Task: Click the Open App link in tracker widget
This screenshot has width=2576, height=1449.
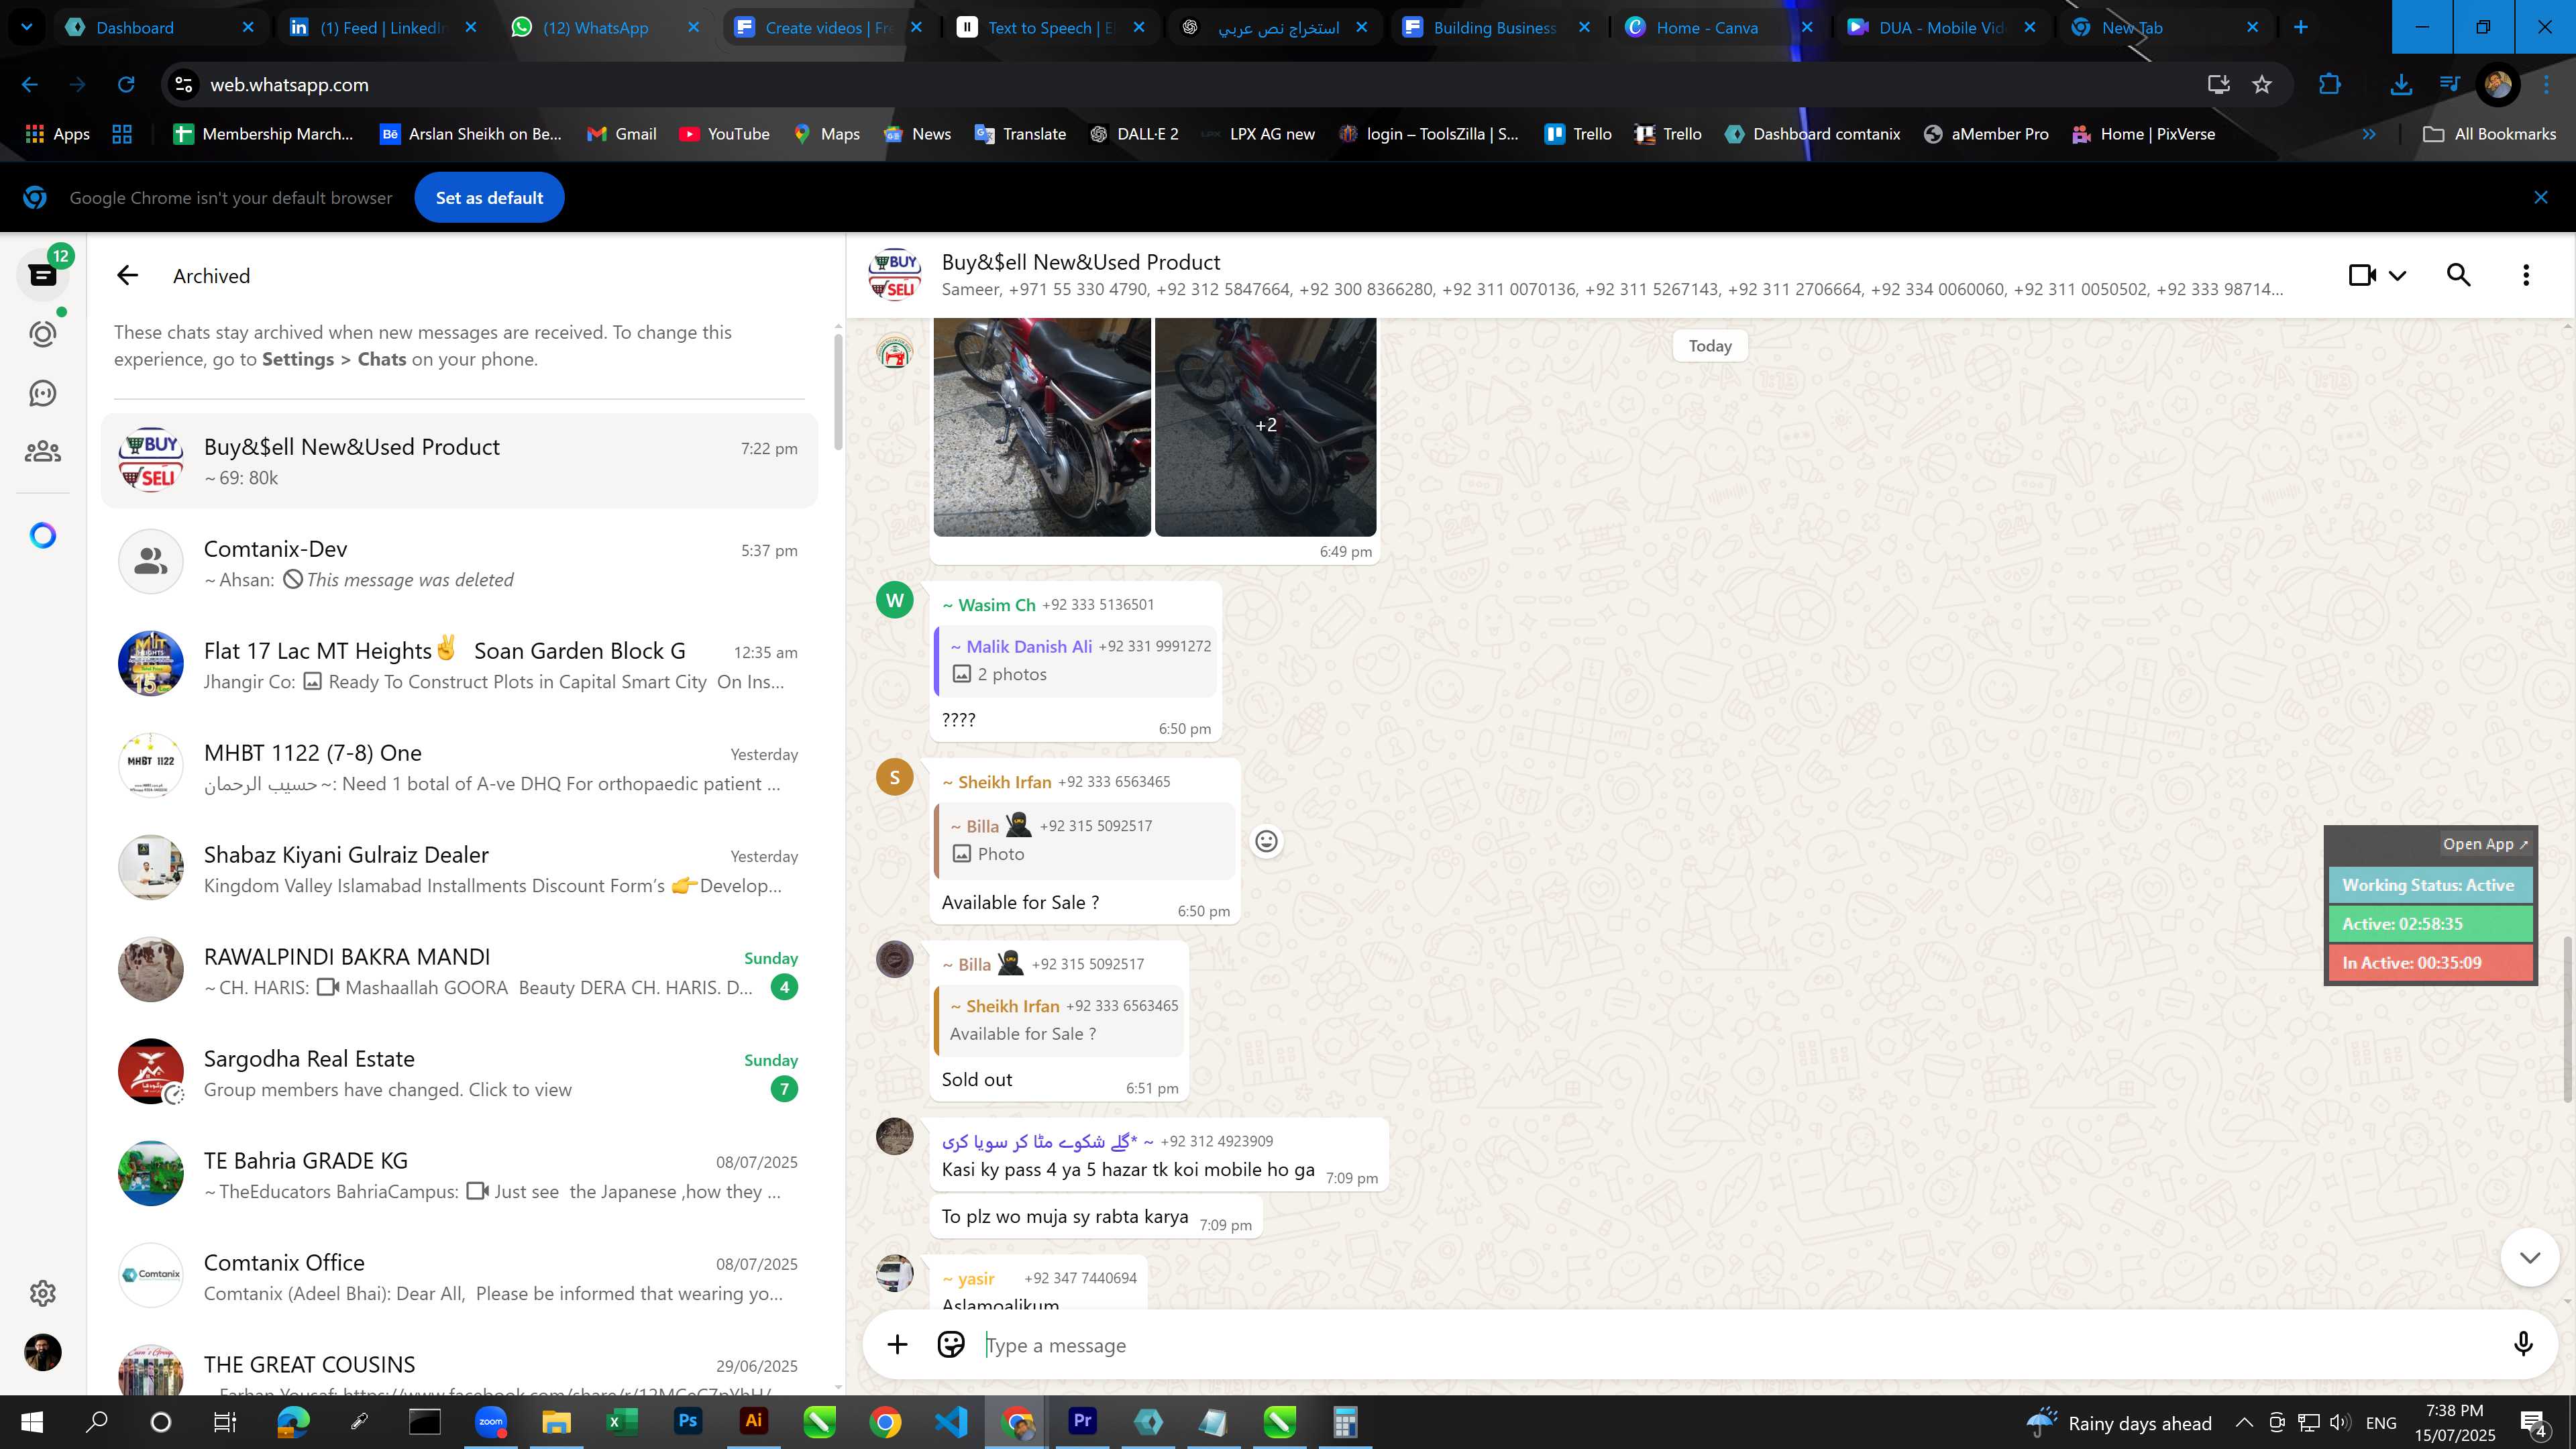Action: (2485, 844)
